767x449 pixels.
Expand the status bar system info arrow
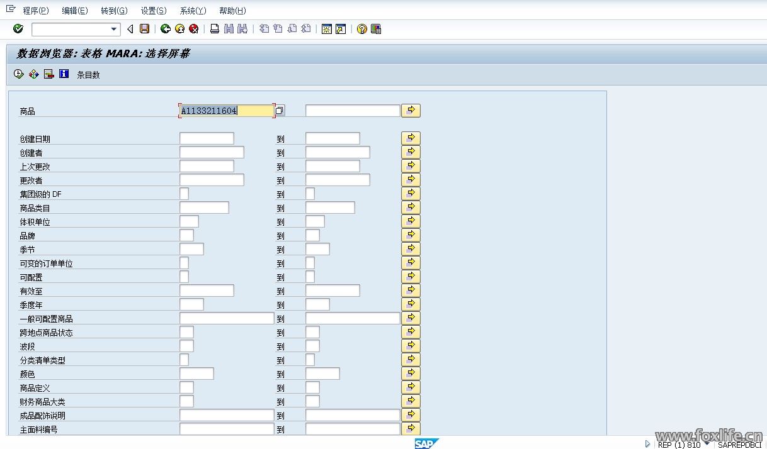click(649, 444)
